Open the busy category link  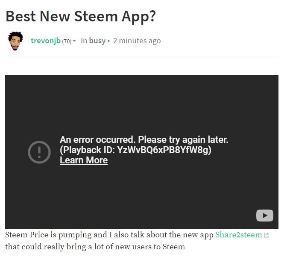(x=97, y=41)
